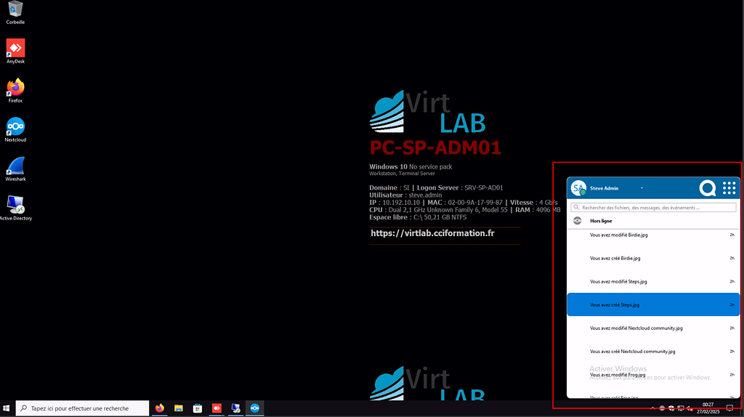
Task: Click the Steve Admin avatar icon
Action: point(578,188)
